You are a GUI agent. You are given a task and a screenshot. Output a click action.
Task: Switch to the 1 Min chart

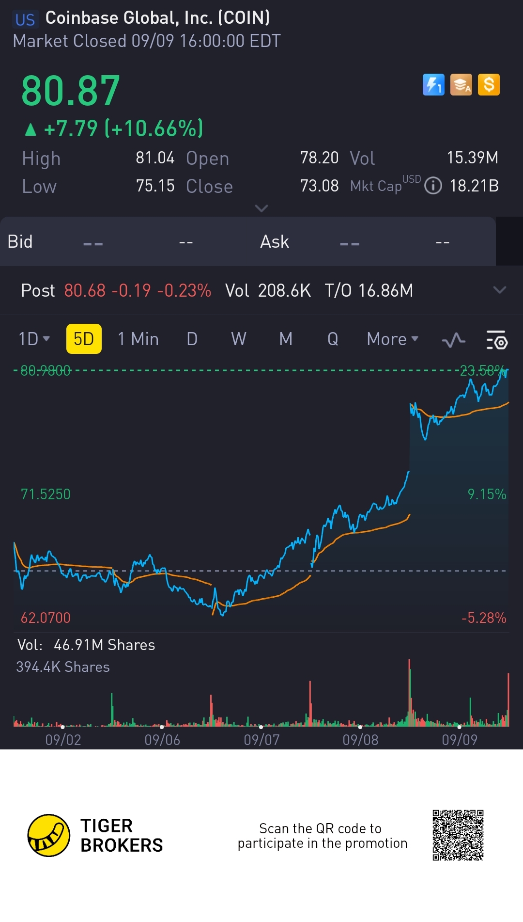138,339
